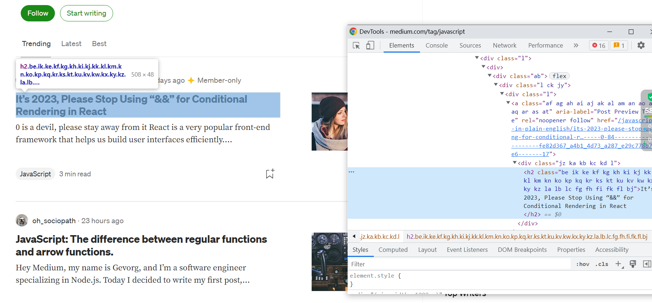Click the Filter styles input field
Viewport: 652px width, 303px height.
[x=458, y=264]
